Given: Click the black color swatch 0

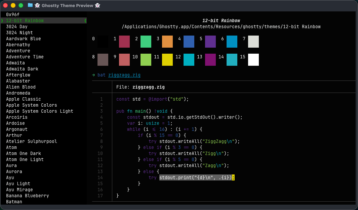Looking at the screenshot, I should 103,42.
